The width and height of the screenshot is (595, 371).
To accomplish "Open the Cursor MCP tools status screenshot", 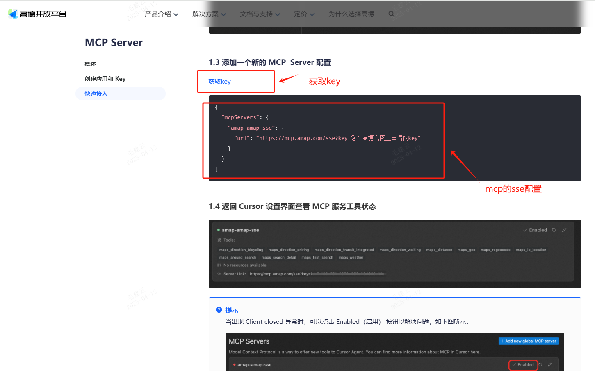I will [x=395, y=254].
